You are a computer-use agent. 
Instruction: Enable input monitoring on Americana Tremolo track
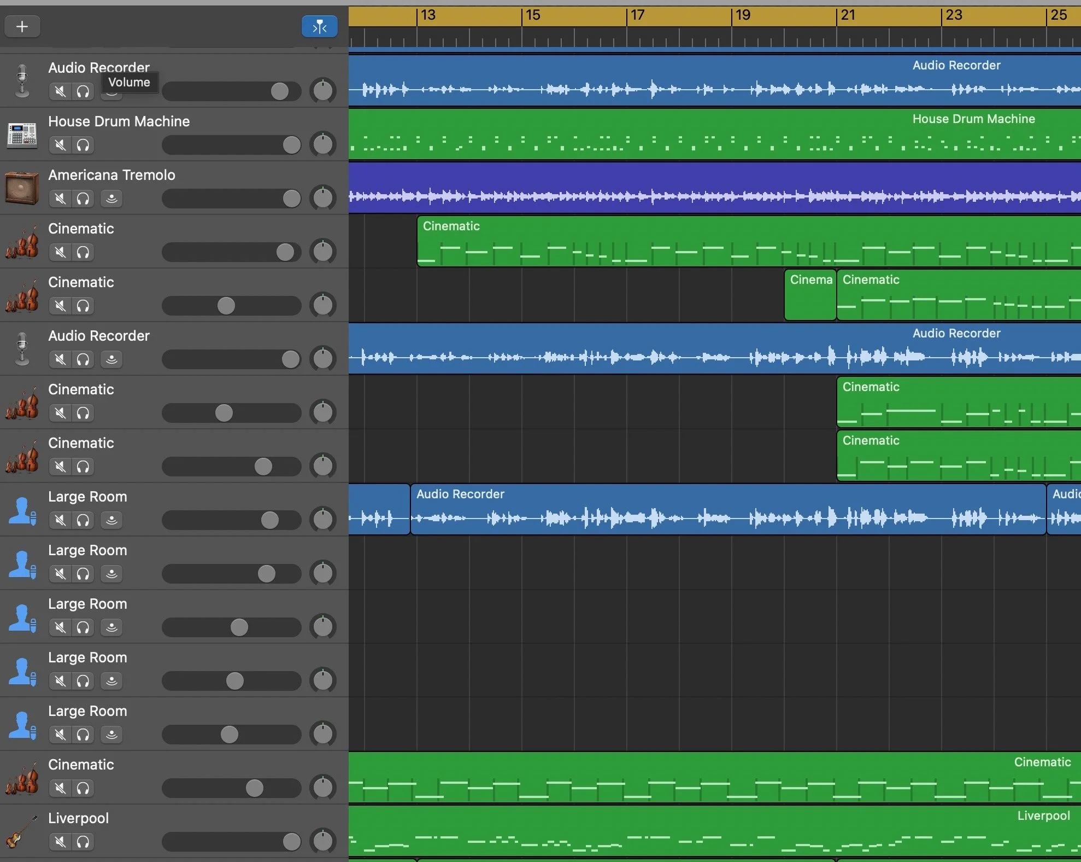(111, 199)
